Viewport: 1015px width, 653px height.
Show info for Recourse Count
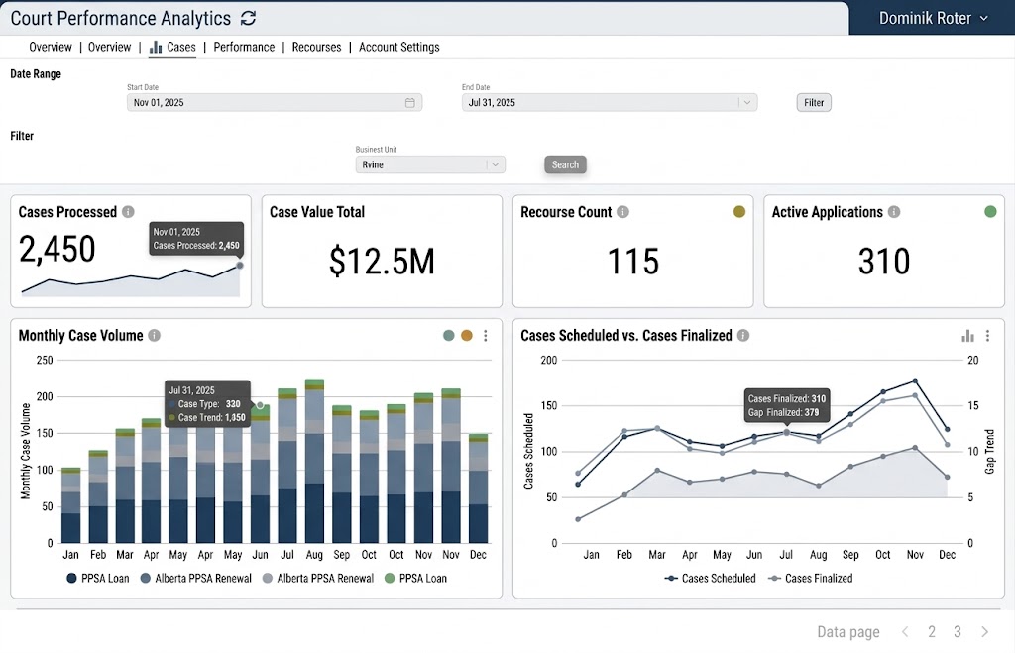coord(622,212)
